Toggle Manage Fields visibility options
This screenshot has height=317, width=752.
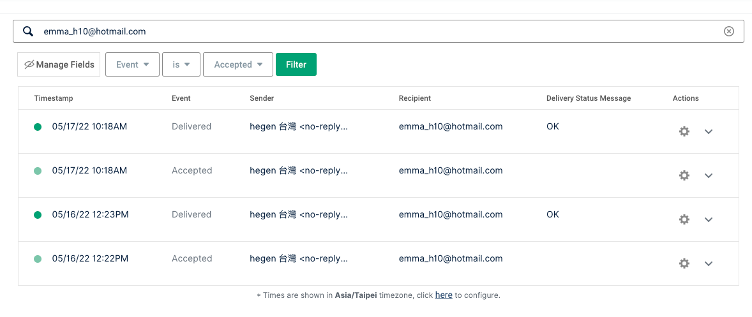point(59,64)
